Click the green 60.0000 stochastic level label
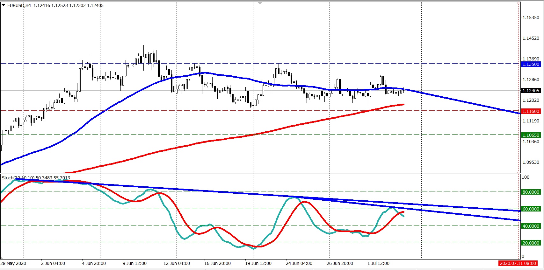This screenshot has width=544, height=270. [x=531, y=209]
